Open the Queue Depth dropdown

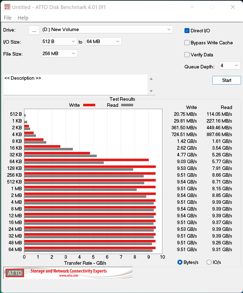230,65
